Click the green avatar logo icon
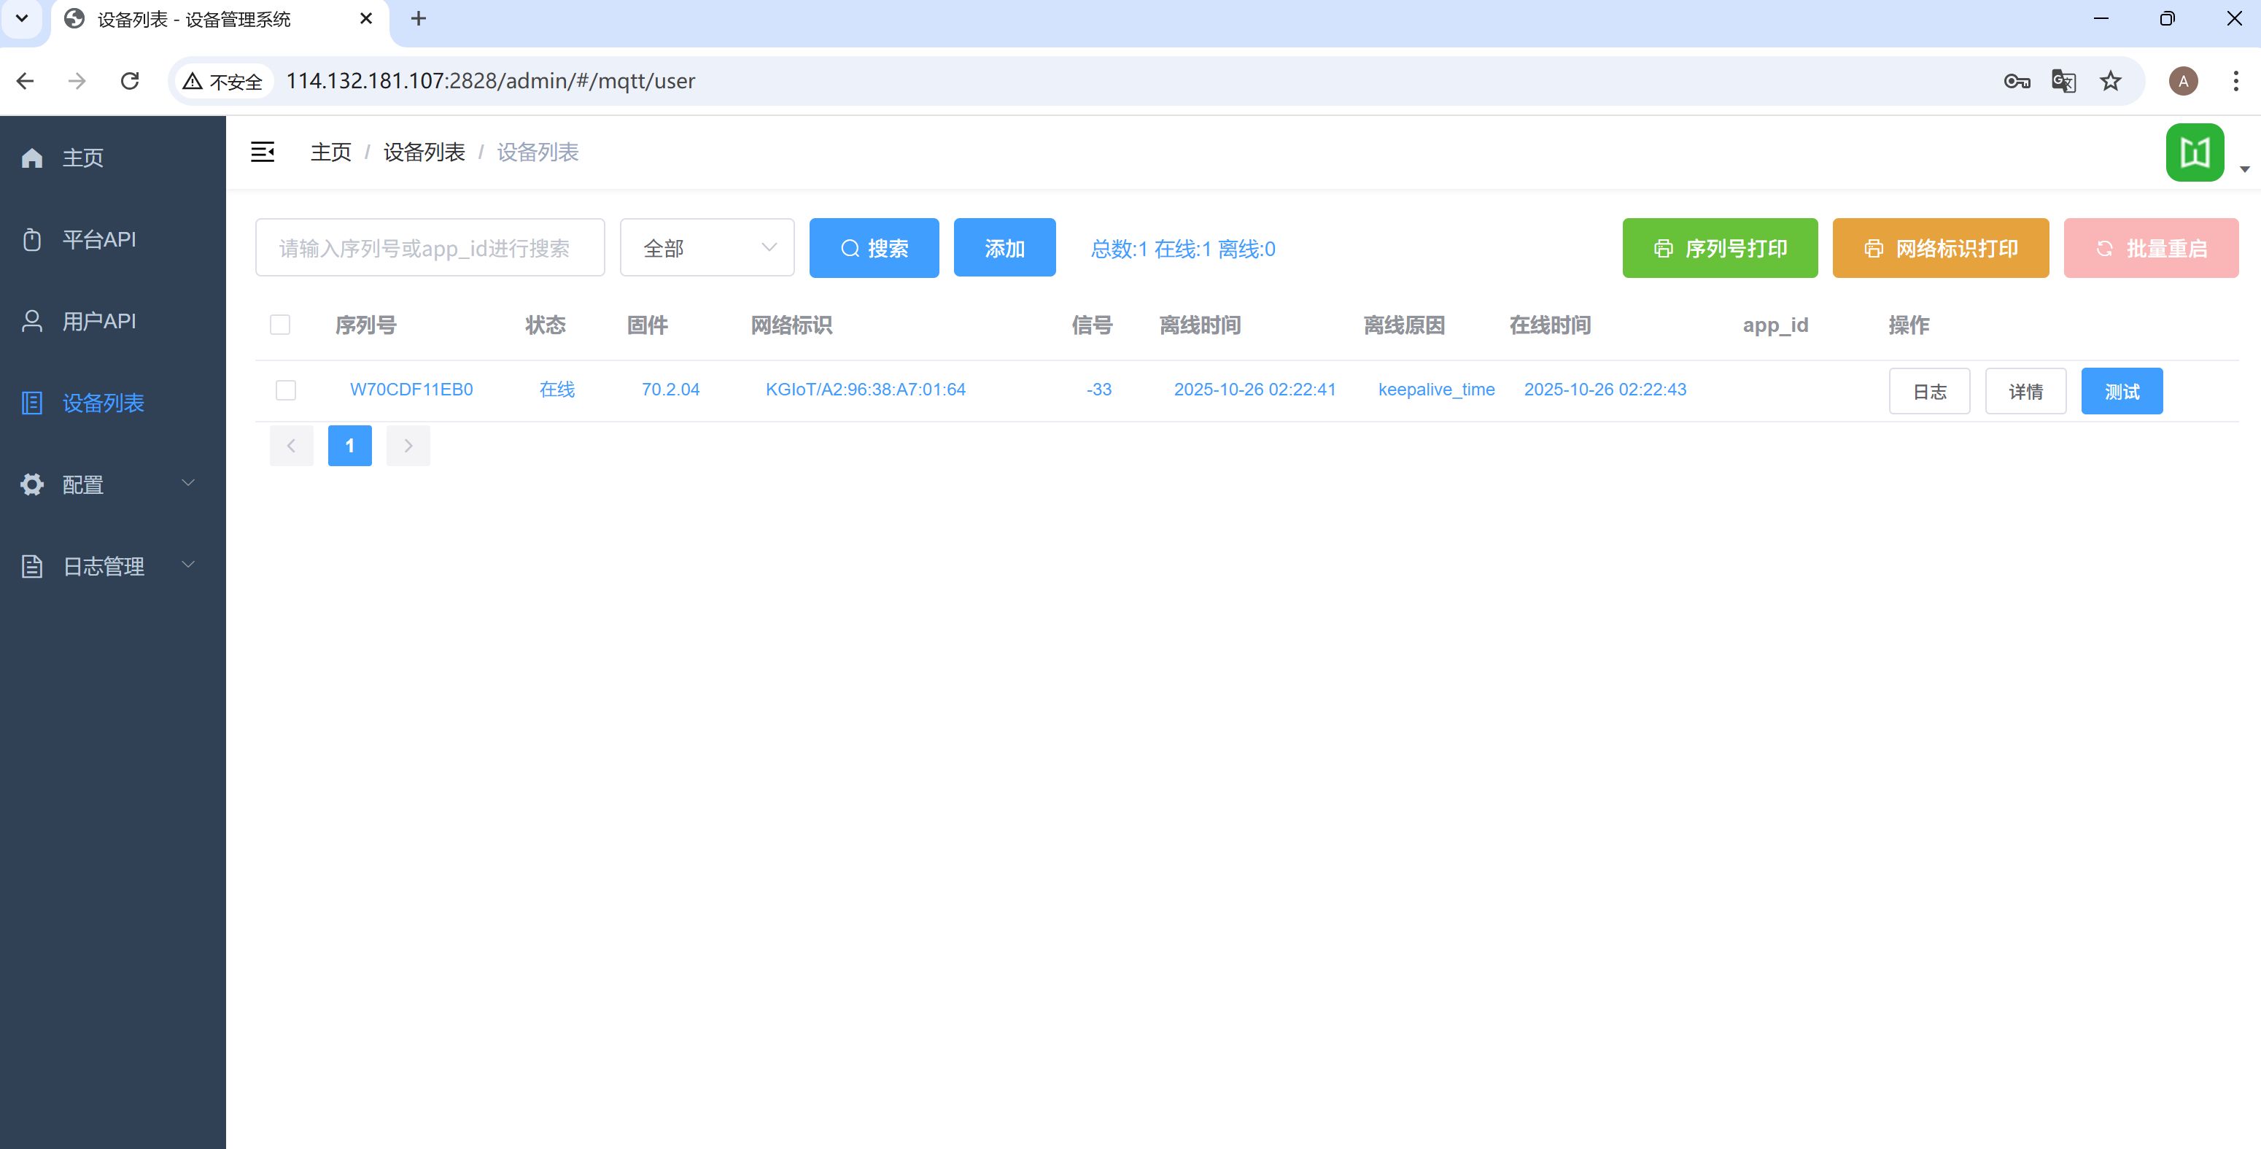 tap(2195, 152)
